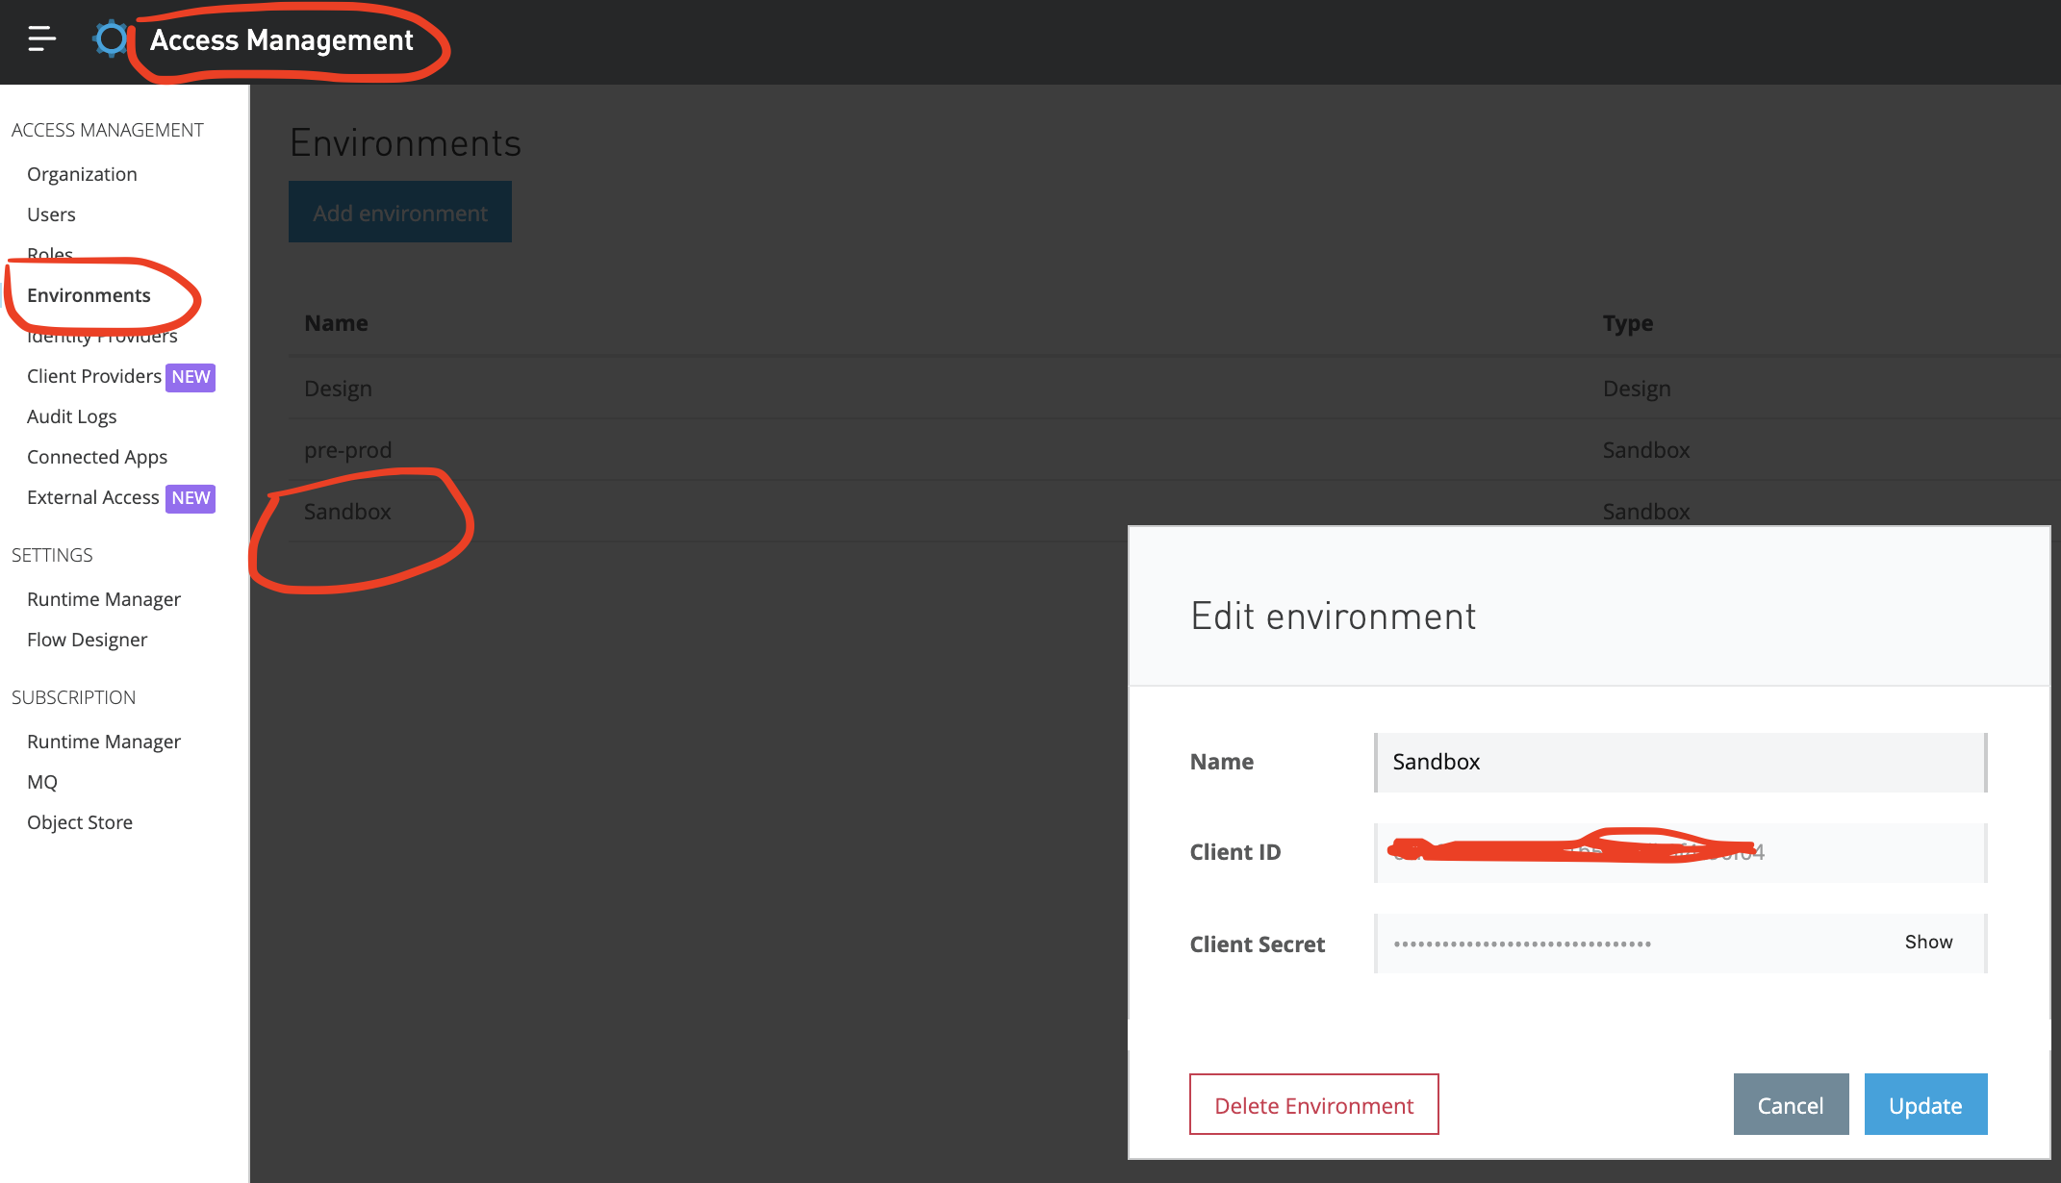Go to Users page in sidebar

click(x=51, y=214)
